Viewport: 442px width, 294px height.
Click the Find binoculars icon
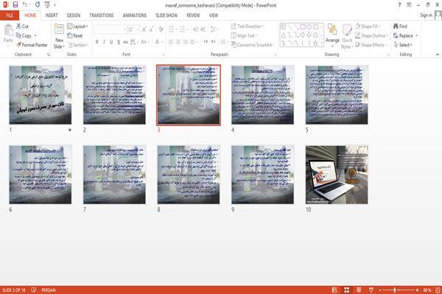coord(396,27)
